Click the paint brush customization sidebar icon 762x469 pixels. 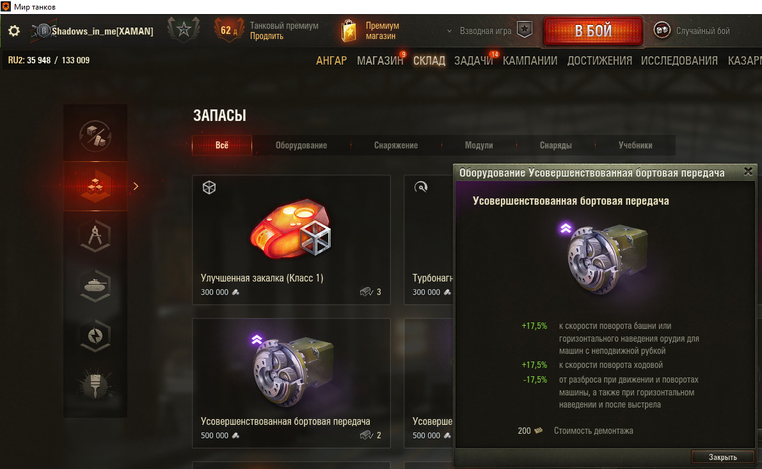(x=95, y=384)
